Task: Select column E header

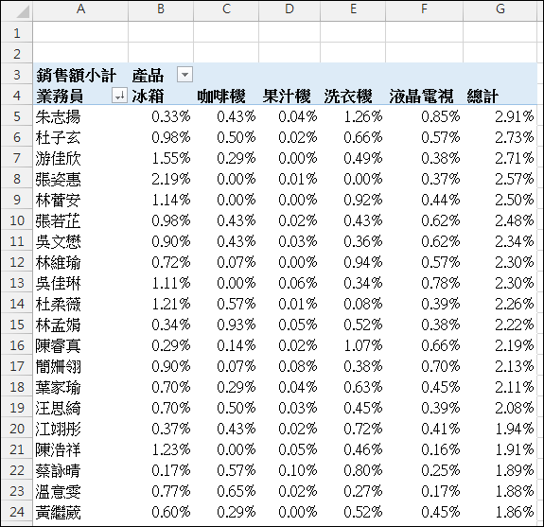Action: click(x=353, y=9)
